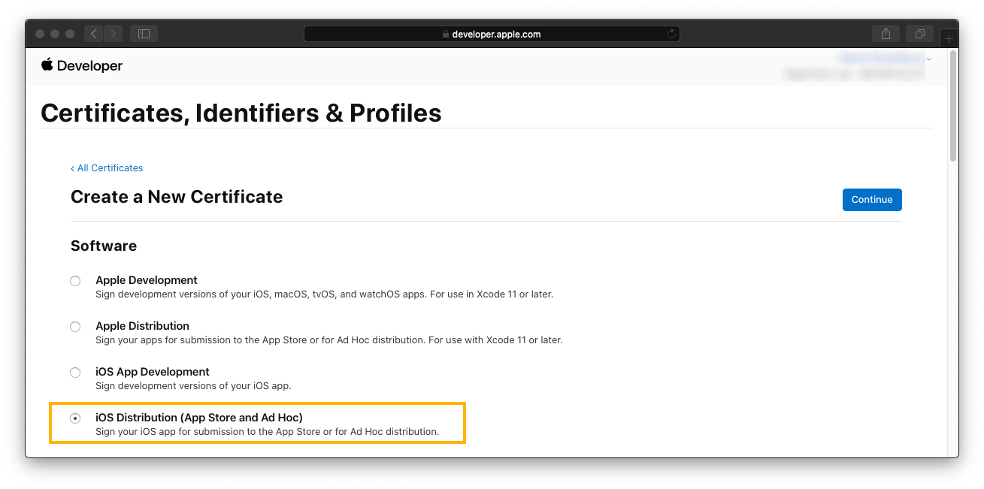Click the page's vertical scrollbar thumb
This screenshot has width=984, height=489.
[953, 105]
